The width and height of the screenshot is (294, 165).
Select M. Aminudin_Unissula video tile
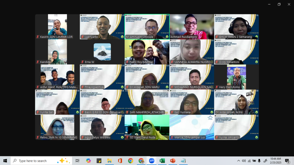pyautogui.click(x=147, y=26)
